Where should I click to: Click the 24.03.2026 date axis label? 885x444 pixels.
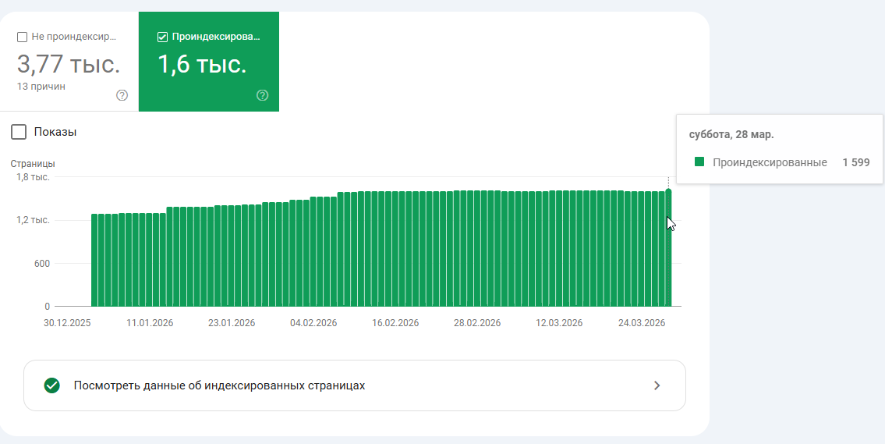tap(641, 323)
